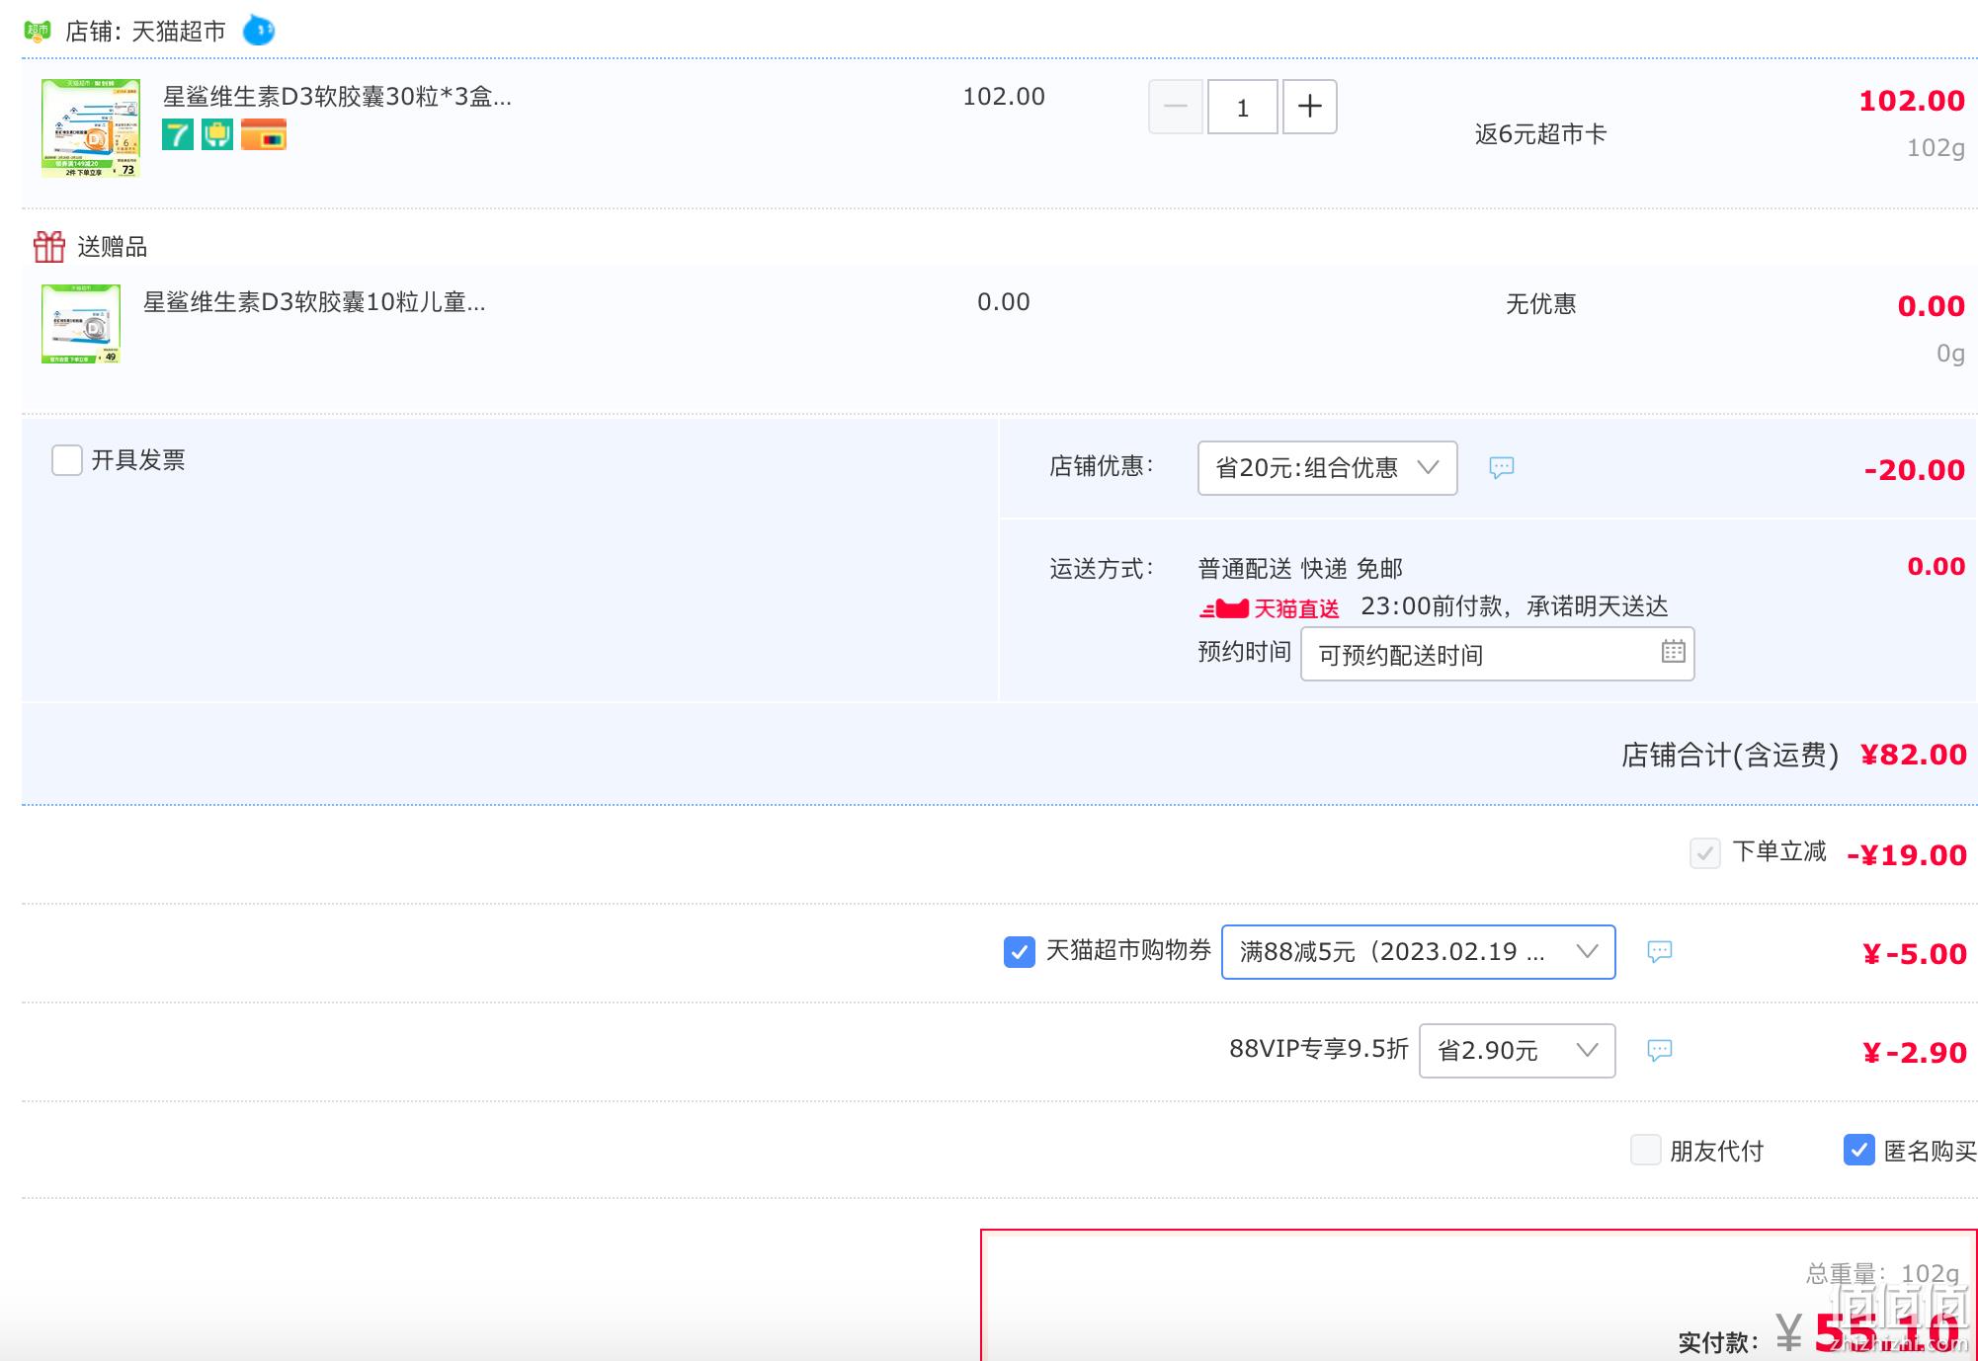Viewport: 1978px width, 1361px height.
Task: Click the quantity input field showing 1
Action: pyautogui.click(x=1243, y=107)
